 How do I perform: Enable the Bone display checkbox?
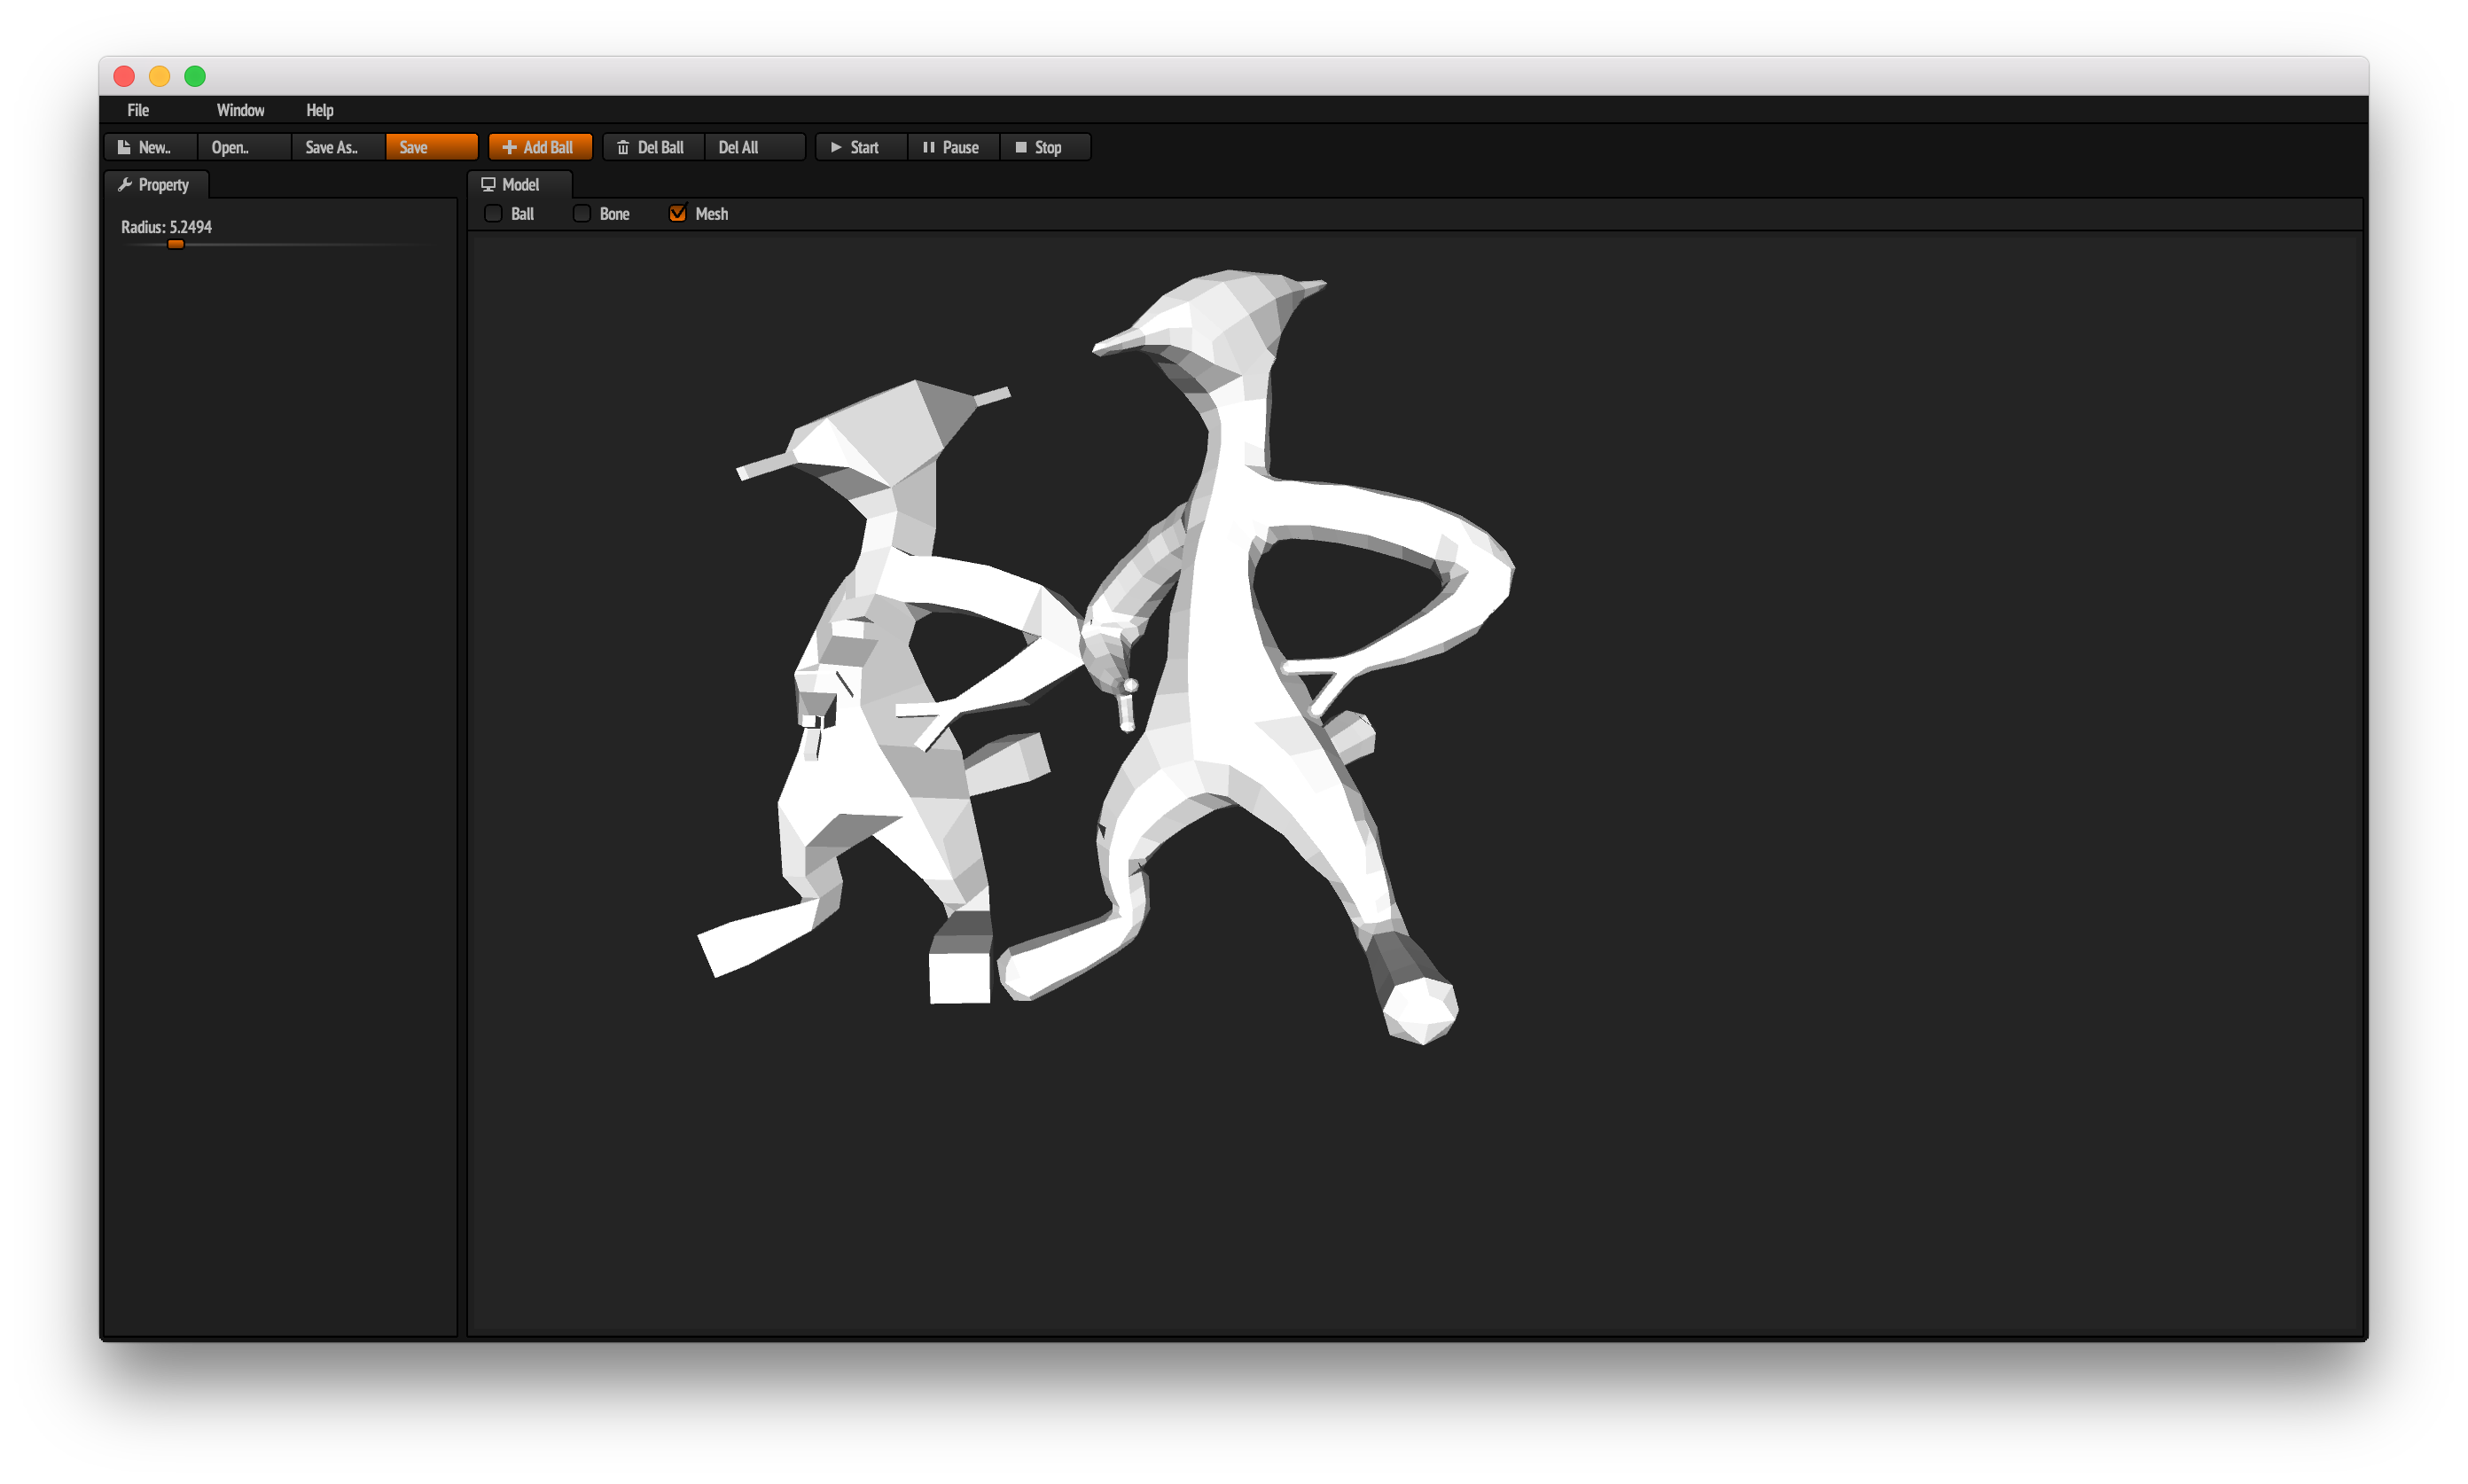tap(581, 213)
